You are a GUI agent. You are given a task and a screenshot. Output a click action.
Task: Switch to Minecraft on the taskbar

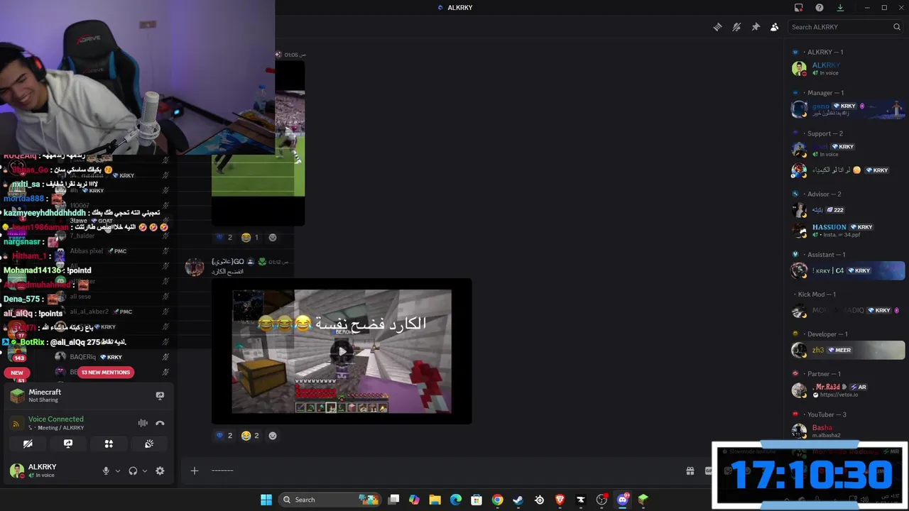[643, 500]
